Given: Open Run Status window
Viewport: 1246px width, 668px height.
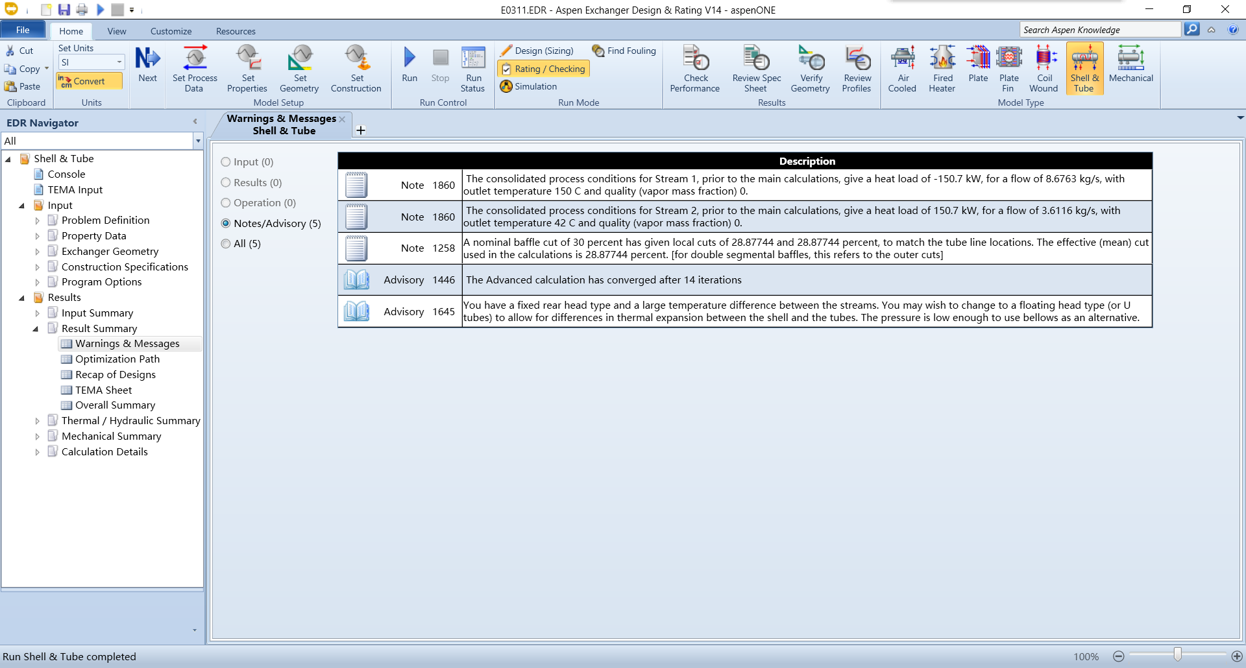Looking at the screenshot, I should click(473, 69).
